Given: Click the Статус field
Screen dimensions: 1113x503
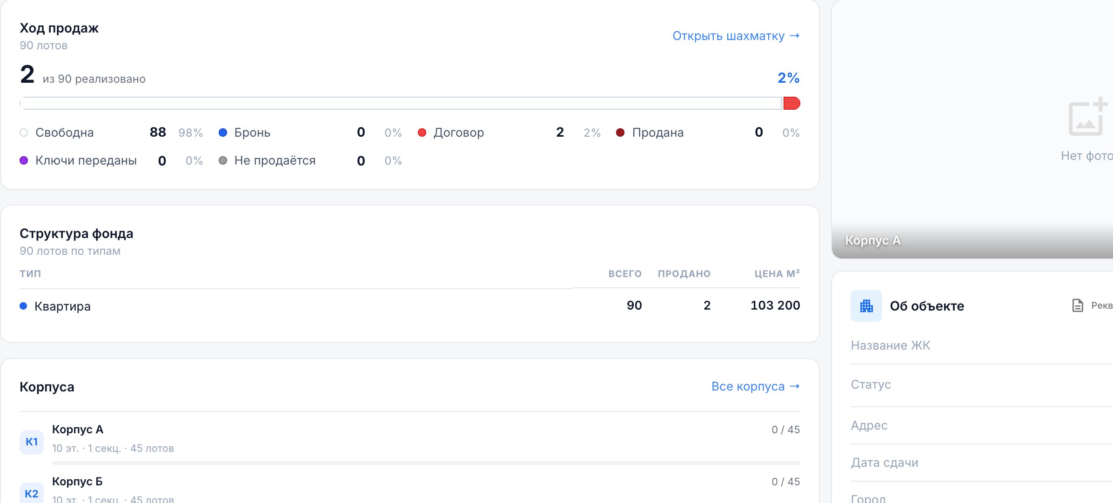Looking at the screenshot, I should [x=982, y=385].
